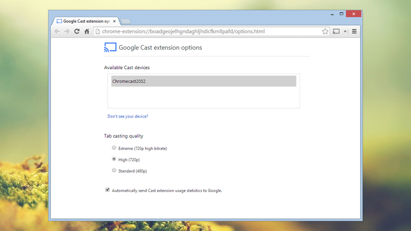
Task: Click the Google Cast logo in page header
Action: (x=110, y=47)
